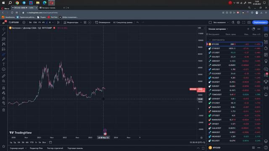Open chart settings gear icon
This screenshot has width=269, height=151.
(238, 22)
